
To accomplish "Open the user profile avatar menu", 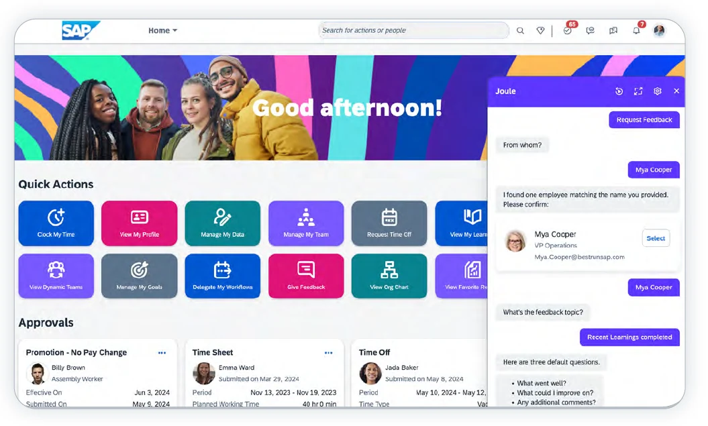I will 659,30.
